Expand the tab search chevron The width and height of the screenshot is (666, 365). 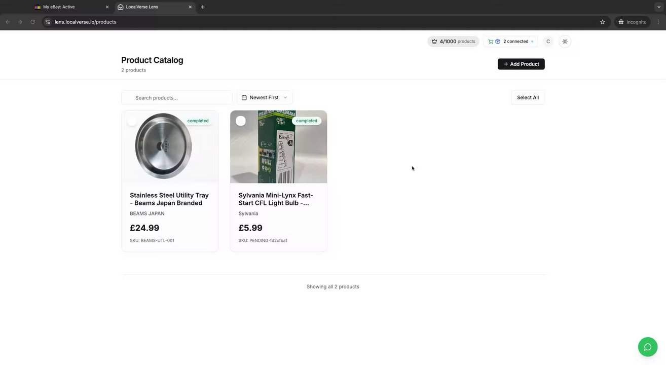pyautogui.click(x=659, y=7)
